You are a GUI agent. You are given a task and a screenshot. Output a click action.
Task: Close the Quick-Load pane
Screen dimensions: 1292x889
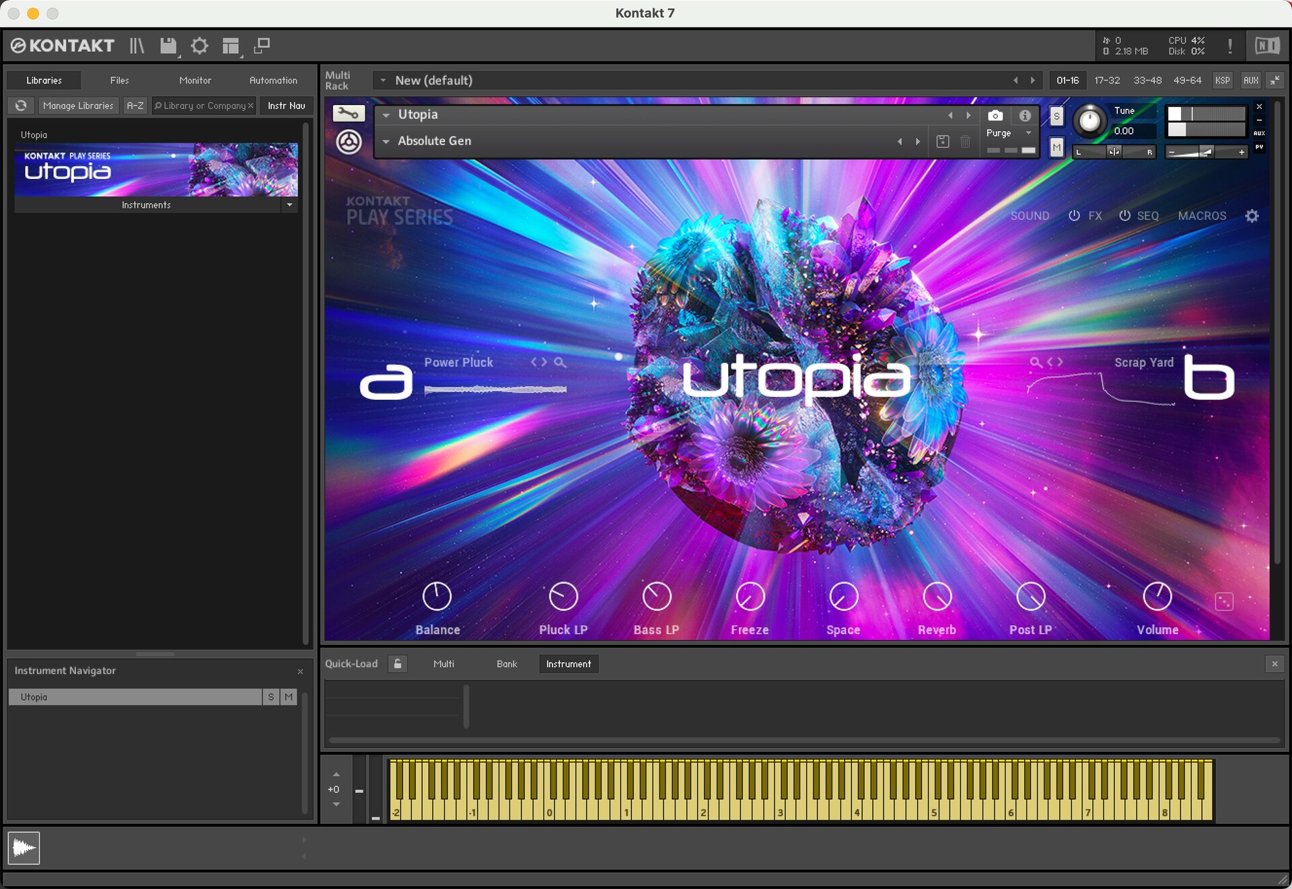[1275, 664]
